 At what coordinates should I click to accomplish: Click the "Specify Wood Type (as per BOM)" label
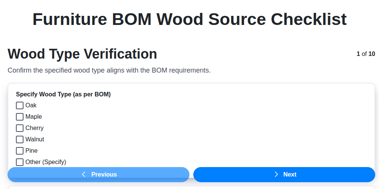[63, 94]
